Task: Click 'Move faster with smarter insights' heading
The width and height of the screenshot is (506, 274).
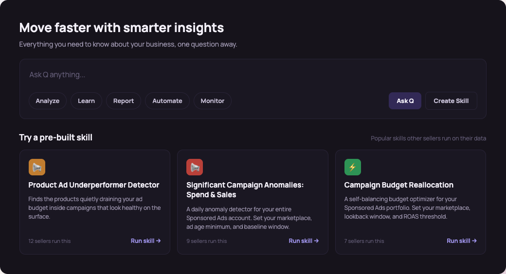Action: 121,28
